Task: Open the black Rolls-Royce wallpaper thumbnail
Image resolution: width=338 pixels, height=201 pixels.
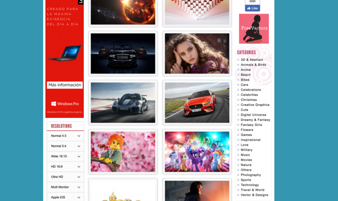Action: point(123,54)
